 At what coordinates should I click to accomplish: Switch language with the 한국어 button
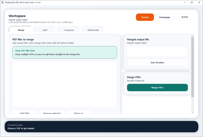click(x=184, y=17)
